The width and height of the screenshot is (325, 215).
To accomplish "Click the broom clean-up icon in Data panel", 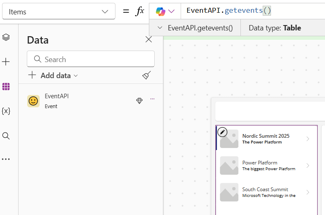I will pyautogui.click(x=146, y=75).
